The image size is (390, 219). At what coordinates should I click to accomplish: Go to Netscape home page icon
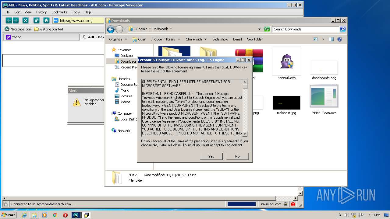point(46,20)
